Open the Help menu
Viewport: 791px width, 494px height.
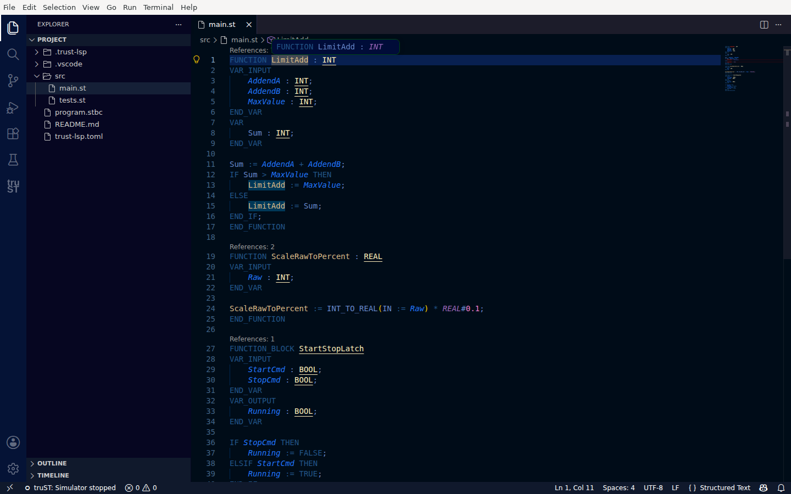189,7
